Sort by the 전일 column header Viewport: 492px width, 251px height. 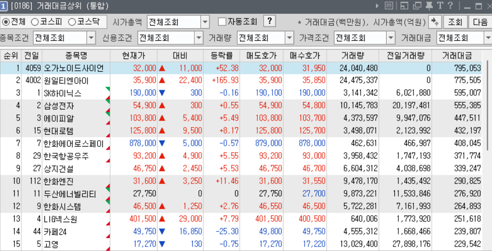coord(32,55)
